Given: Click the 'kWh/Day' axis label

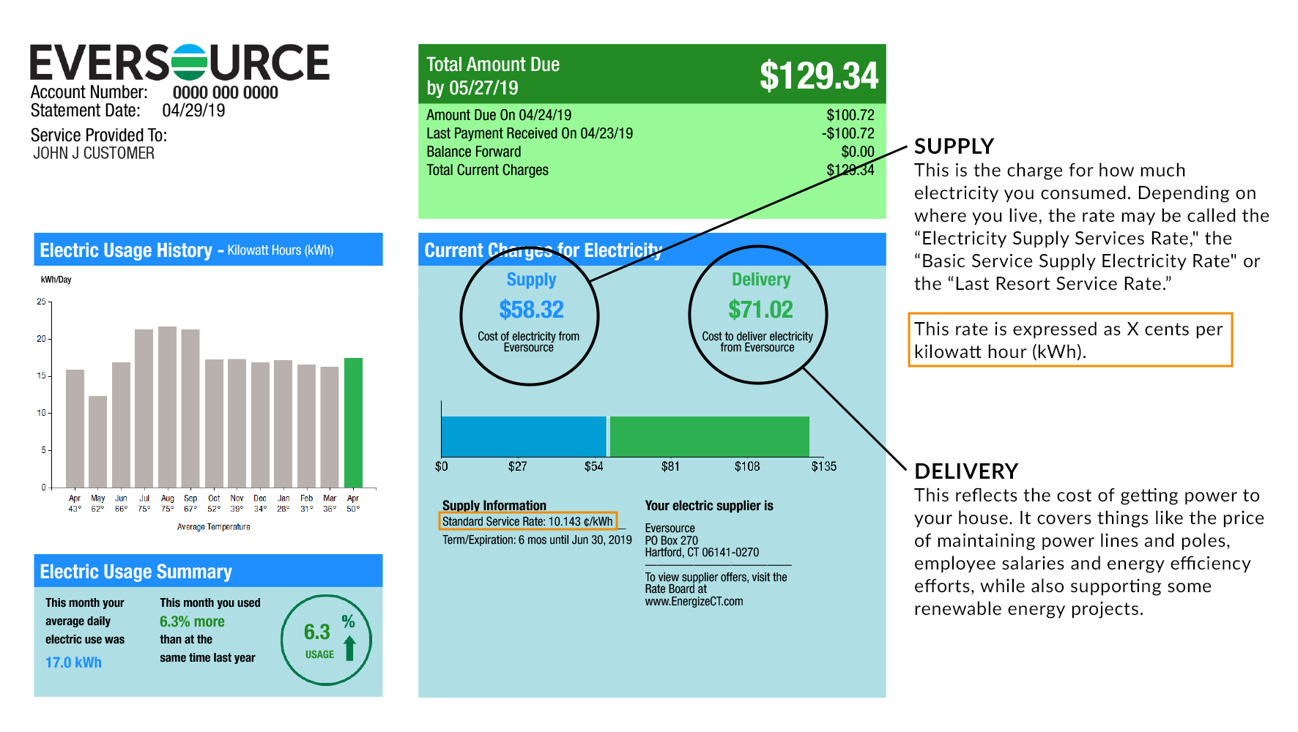Looking at the screenshot, I should click(56, 280).
